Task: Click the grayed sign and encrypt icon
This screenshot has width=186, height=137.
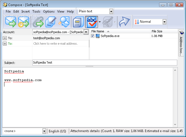Action: tap(108, 22)
